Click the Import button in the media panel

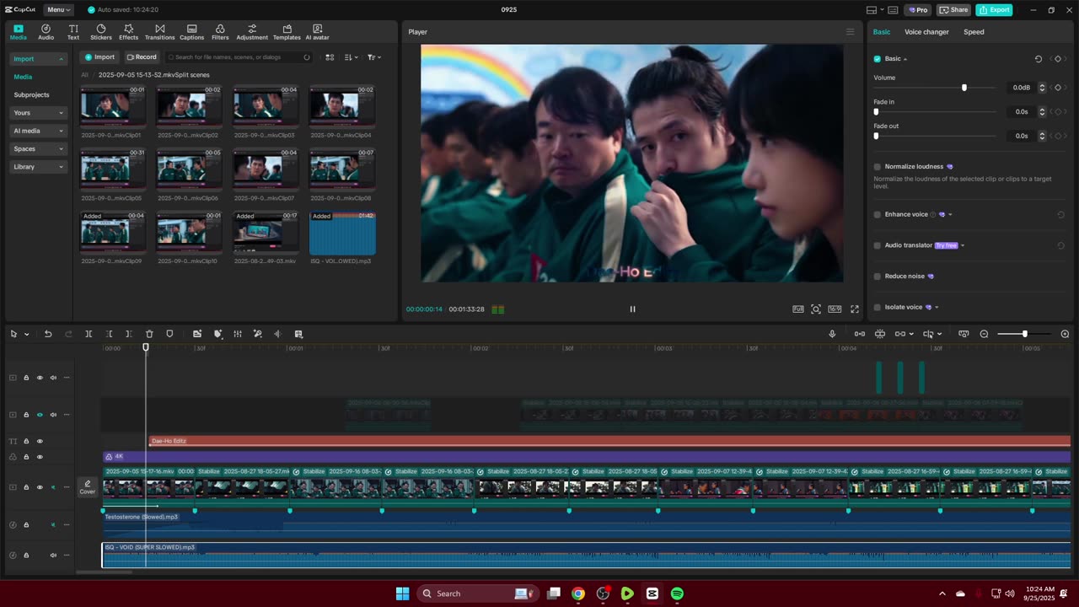click(99, 57)
